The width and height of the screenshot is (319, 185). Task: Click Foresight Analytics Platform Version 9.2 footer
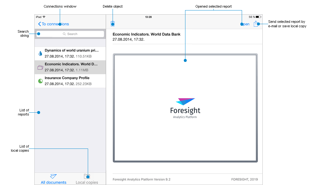pos(142,180)
